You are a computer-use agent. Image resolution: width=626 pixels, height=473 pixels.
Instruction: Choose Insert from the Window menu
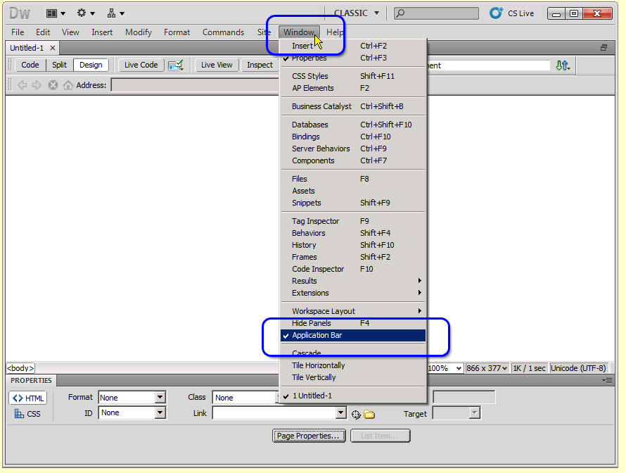pyautogui.click(x=353, y=46)
